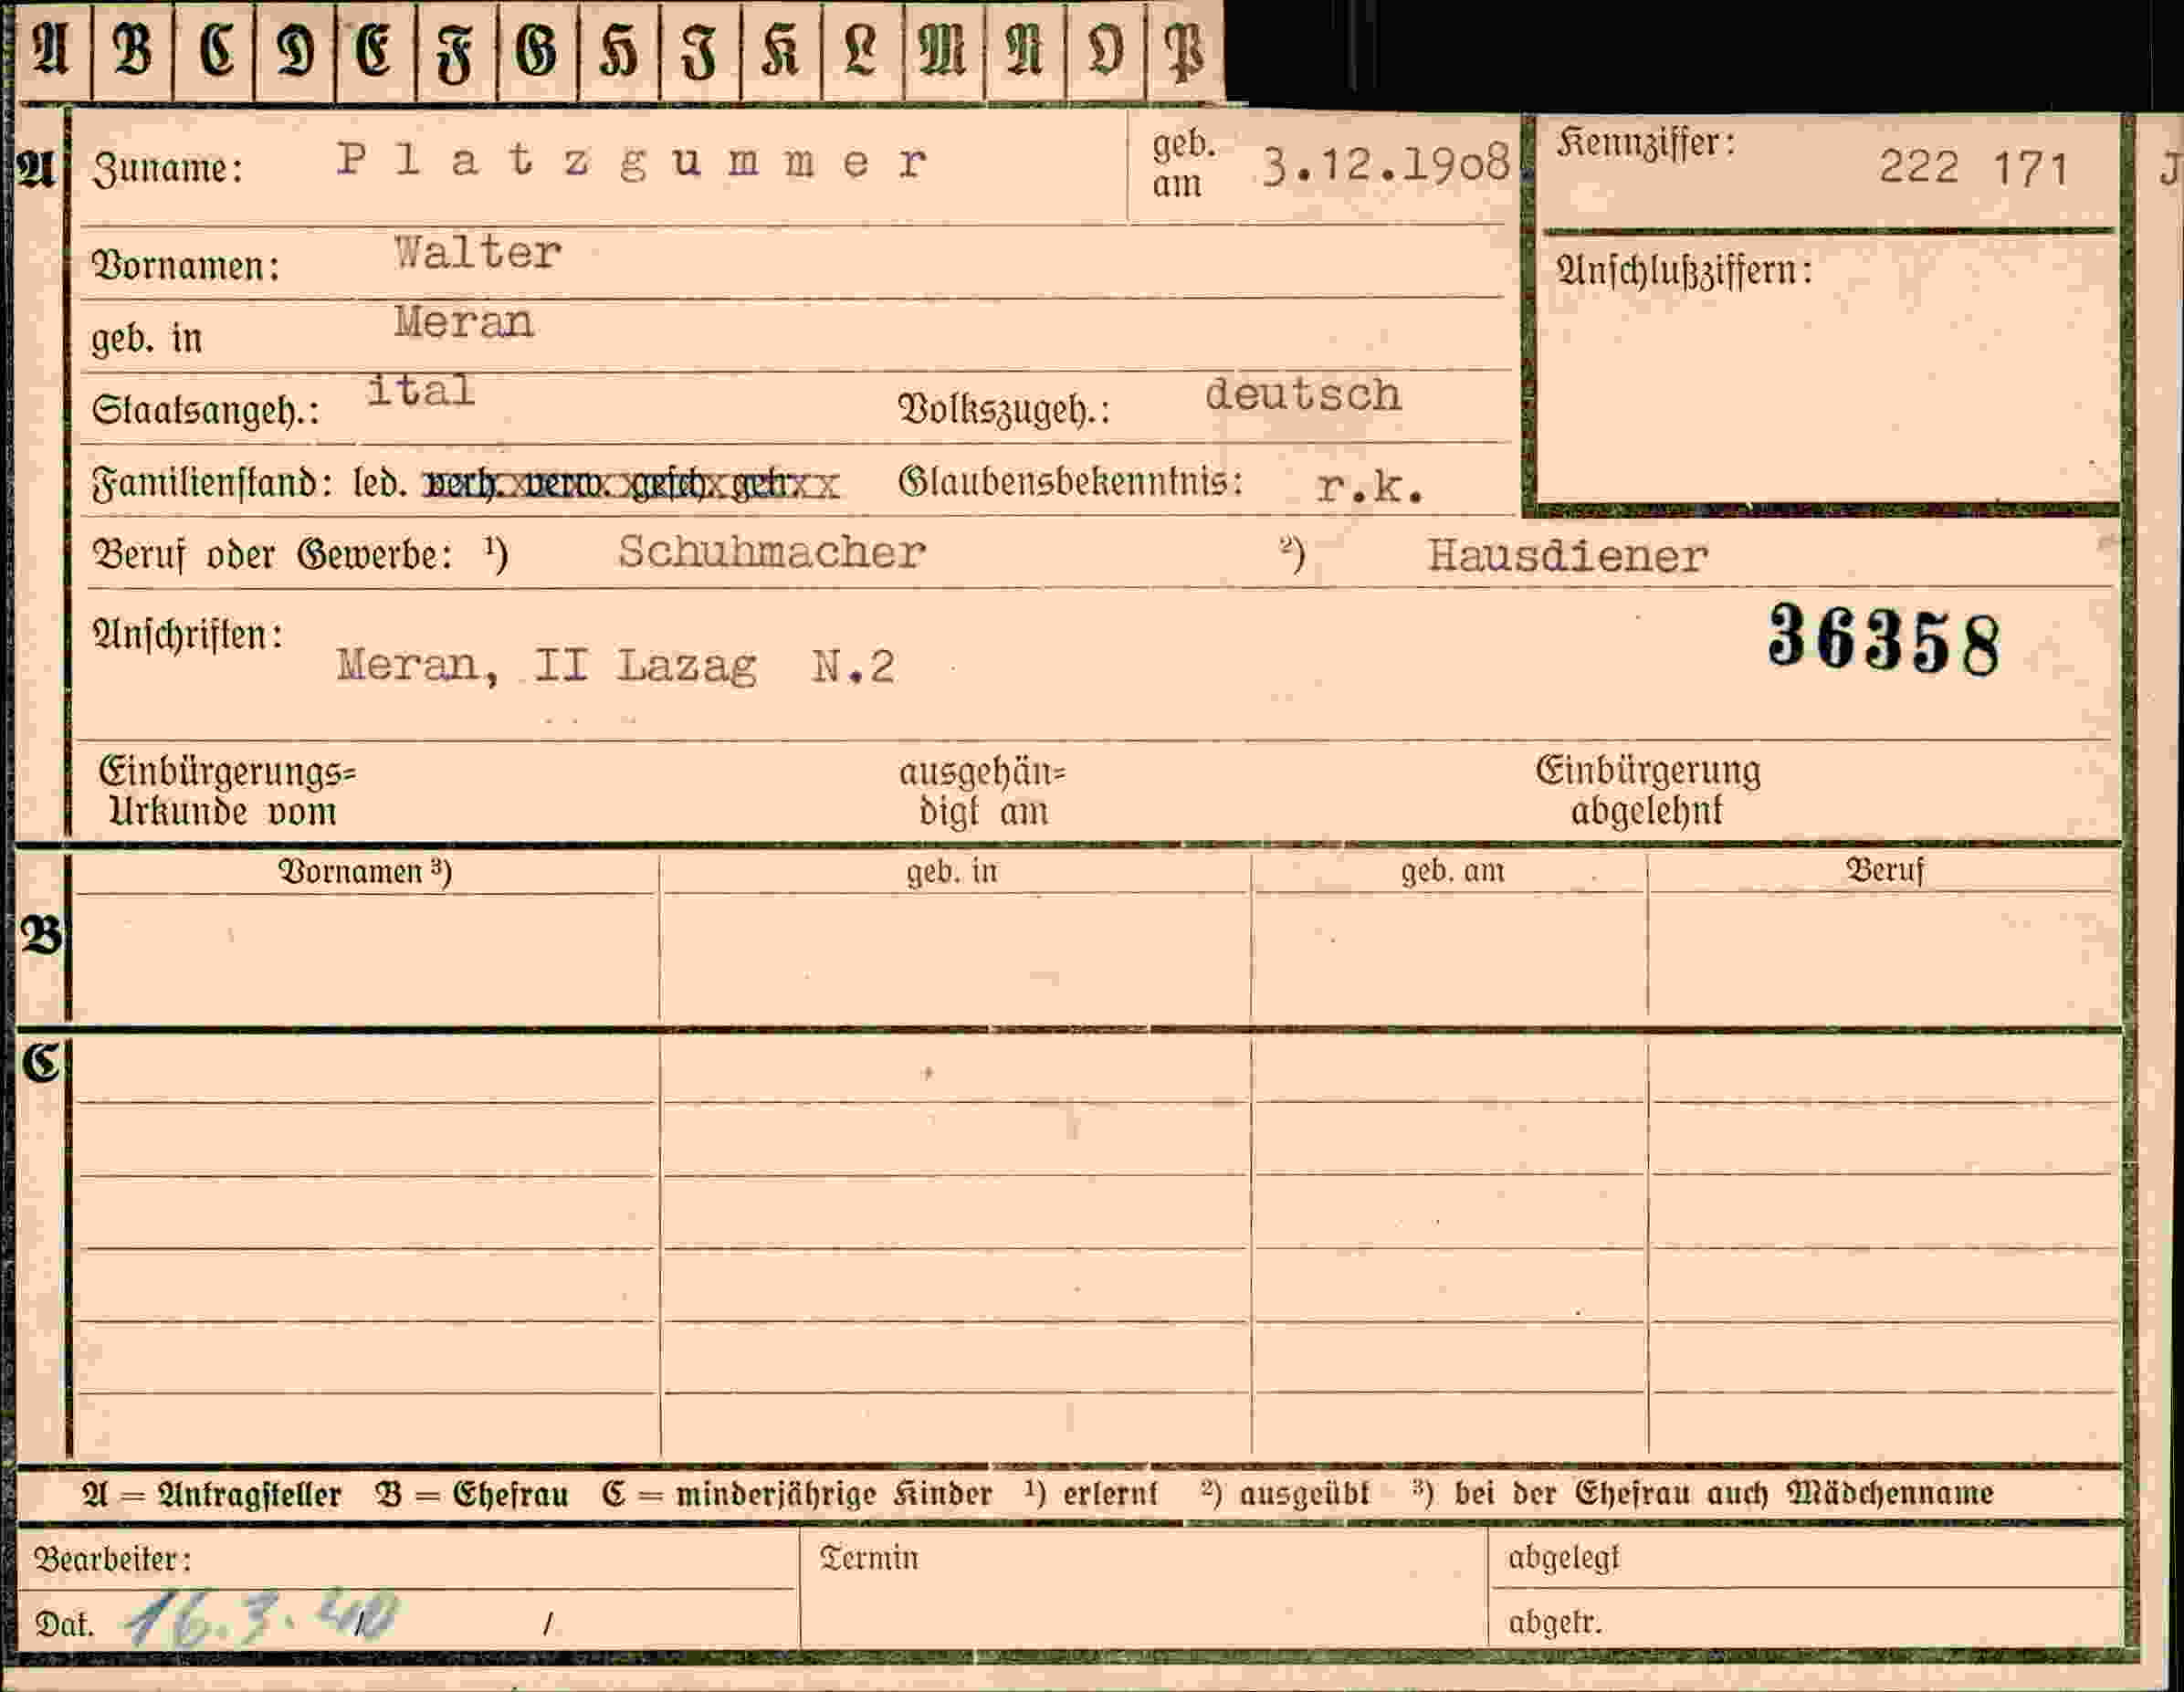Viewport: 2184px width, 1692px height.
Task: Click the 'Beruf oder Gewerbe:' label
Action: (272, 554)
